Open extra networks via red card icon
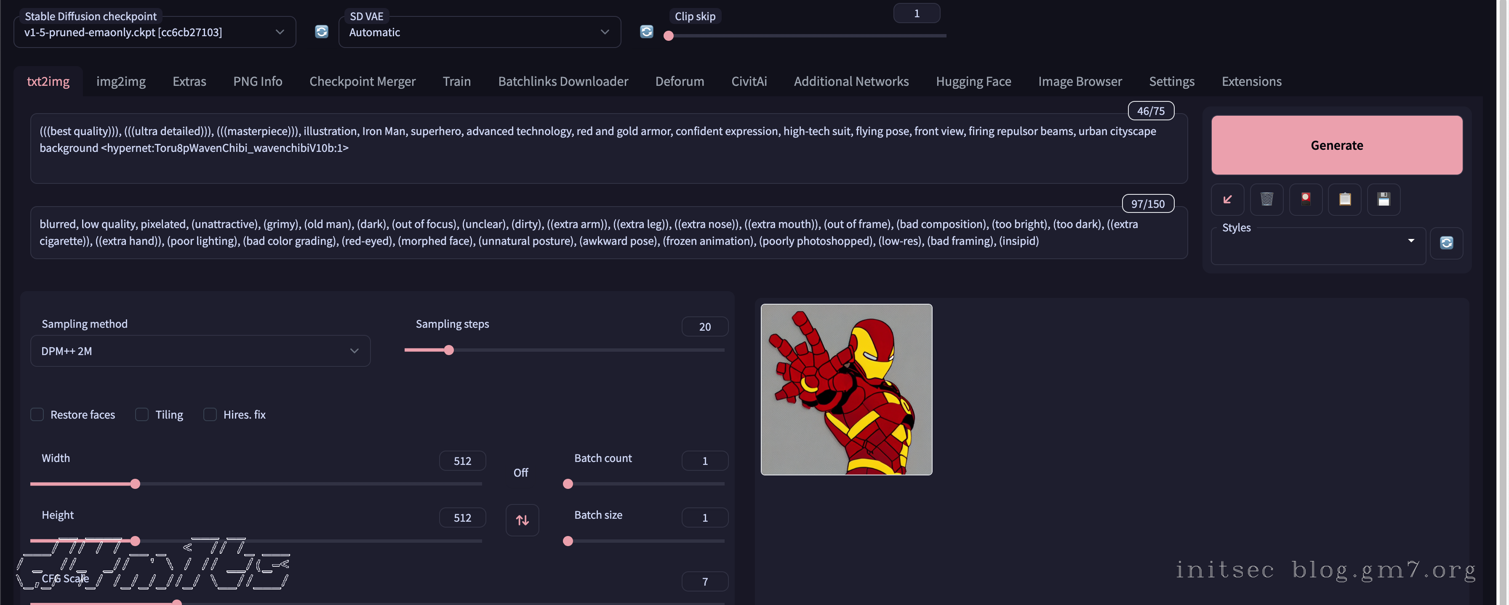Image resolution: width=1509 pixels, height=605 pixels. [x=1305, y=199]
